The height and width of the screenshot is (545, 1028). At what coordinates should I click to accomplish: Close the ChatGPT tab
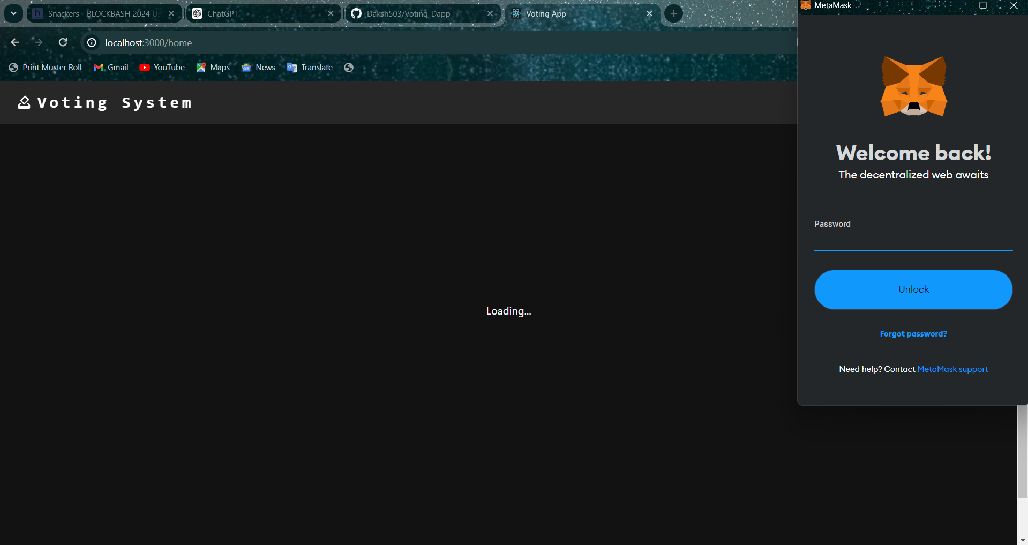[x=331, y=13]
